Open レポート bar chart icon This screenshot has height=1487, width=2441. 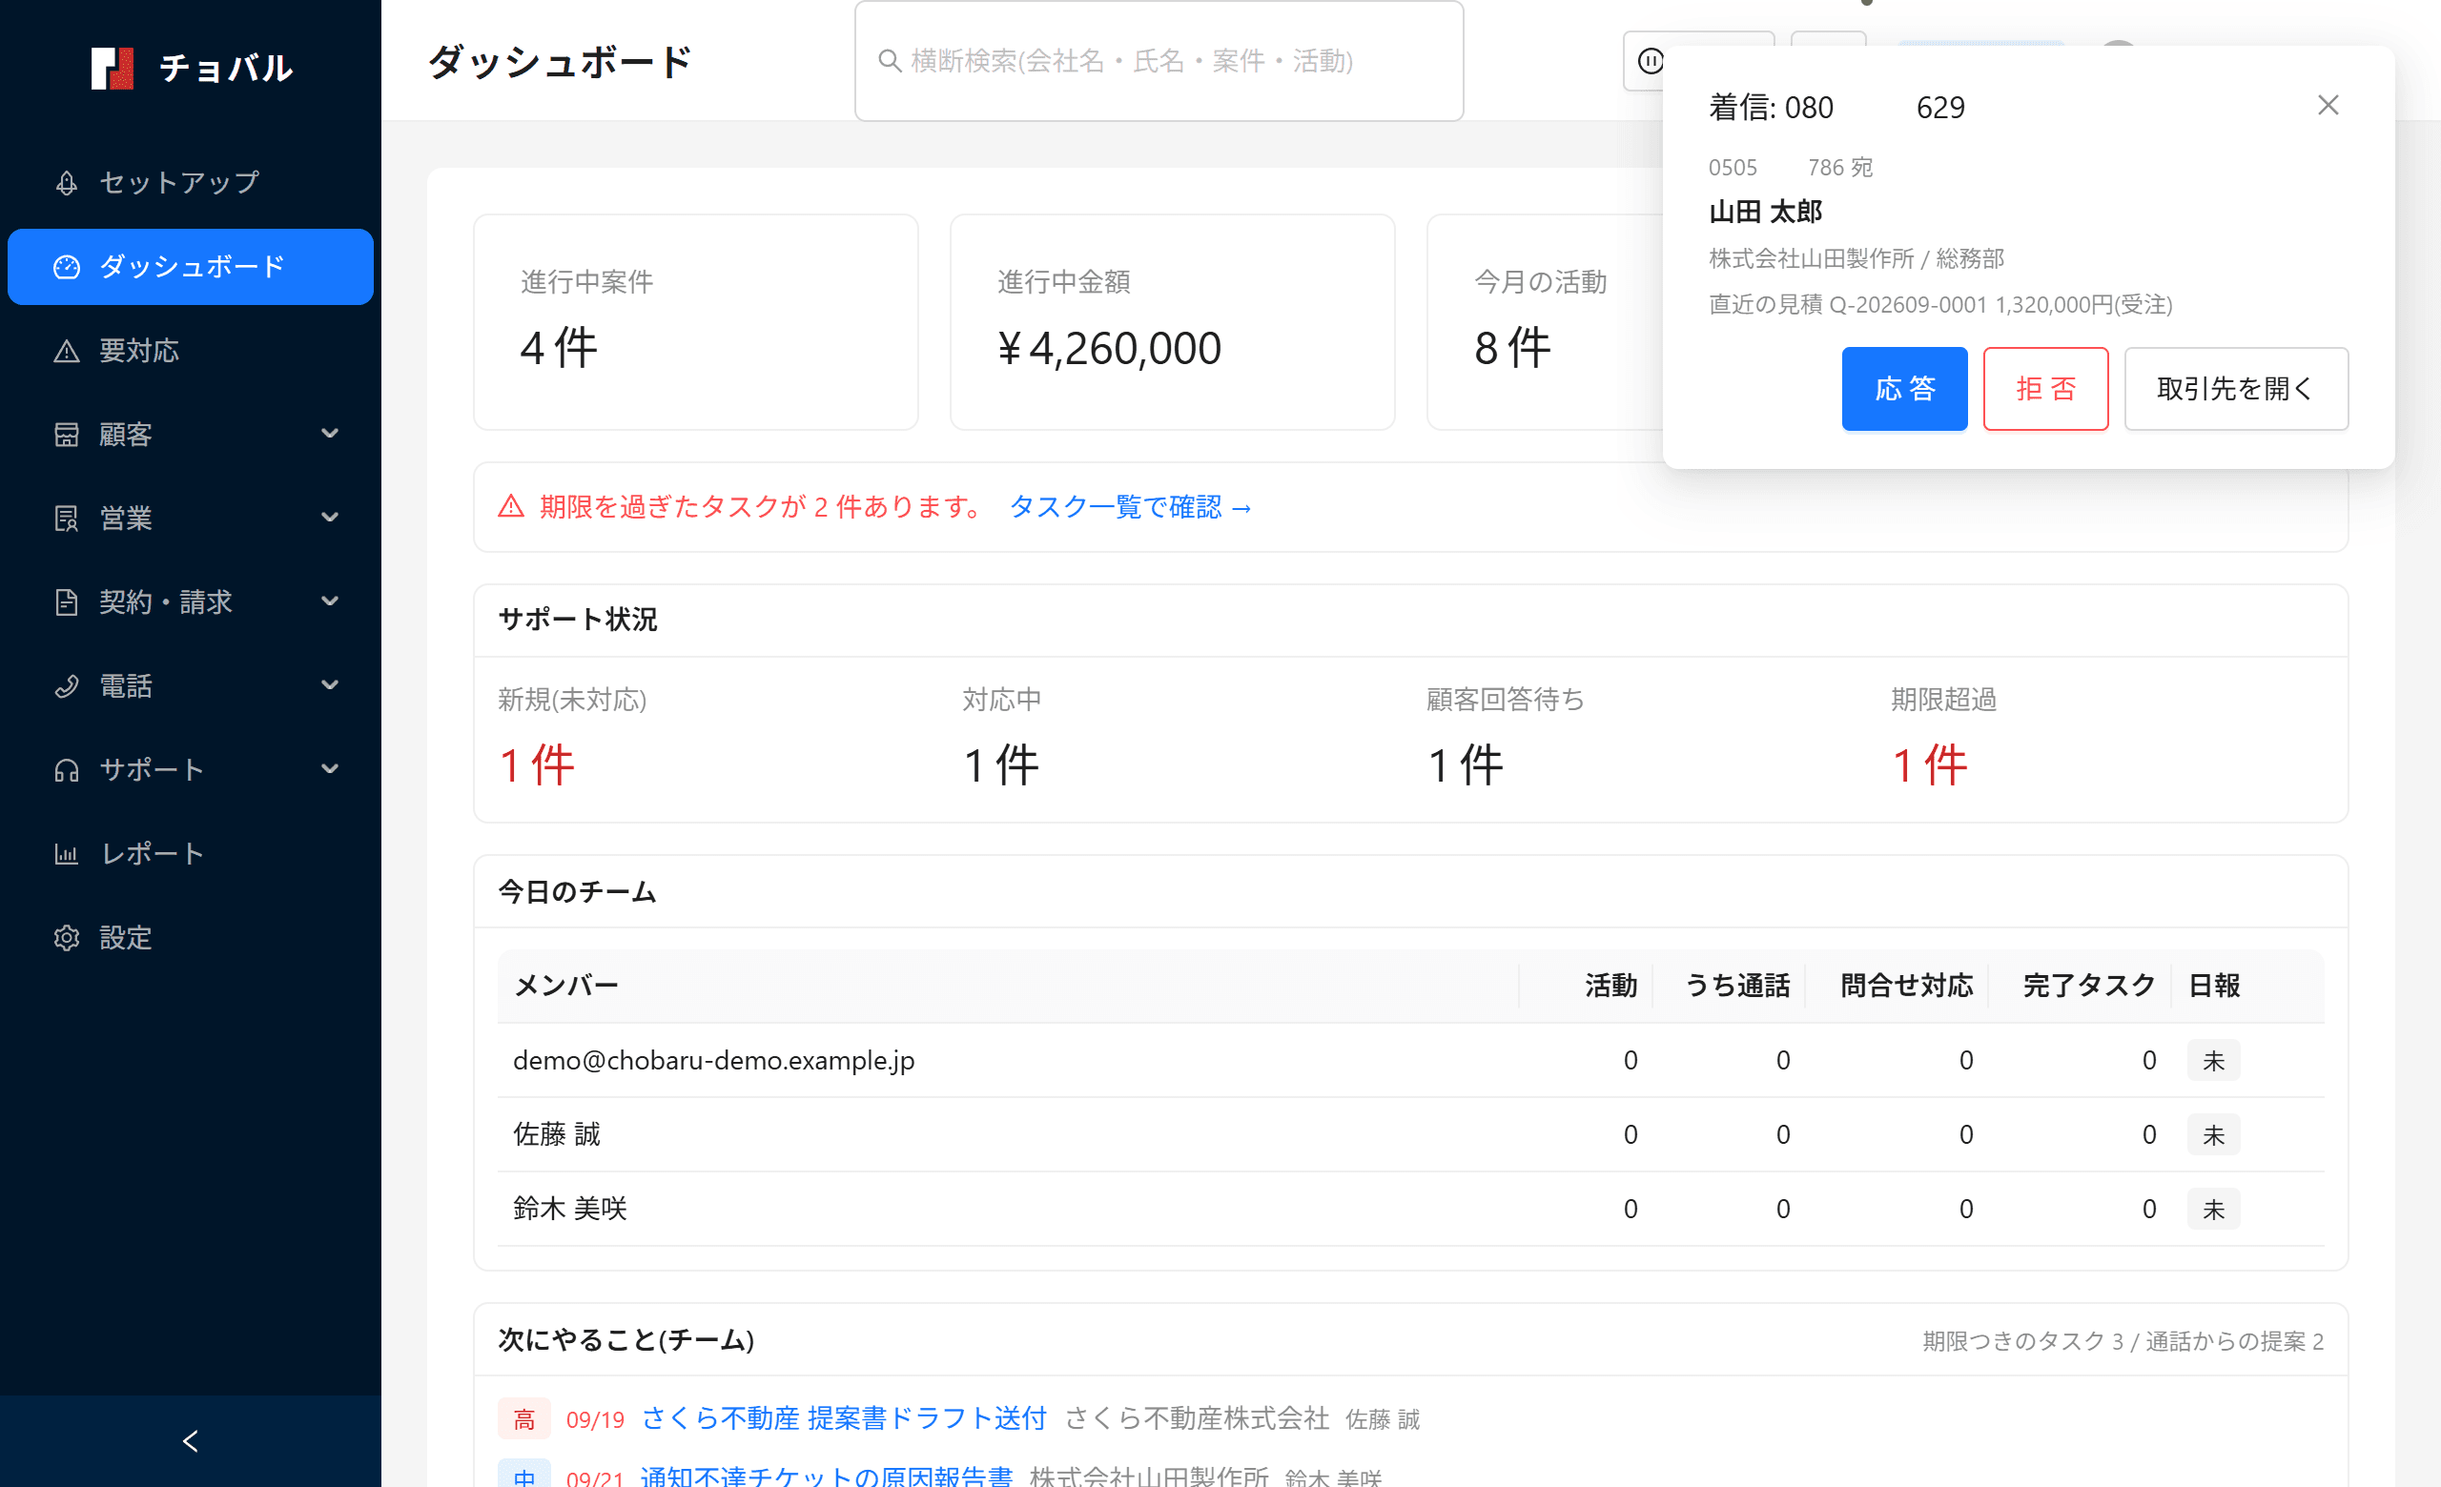point(67,853)
